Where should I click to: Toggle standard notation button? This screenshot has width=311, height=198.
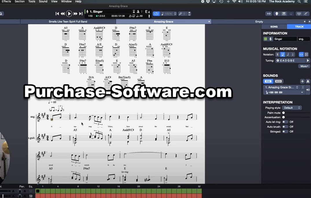point(283,55)
